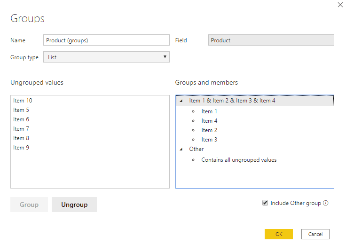This screenshot has height=252, width=346.
Task: Select Item 10 in Ungrouped values
Action: (x=23, y=101)
